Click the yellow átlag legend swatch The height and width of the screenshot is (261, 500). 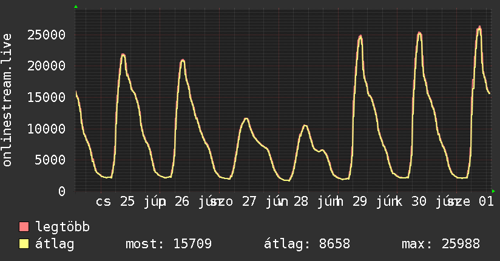pyautogui.click(x=24, y=244)
